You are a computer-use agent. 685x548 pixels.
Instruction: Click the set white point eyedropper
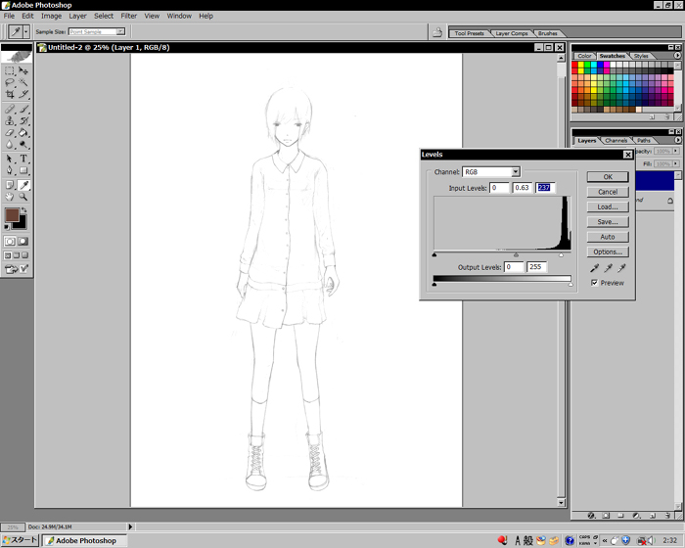tap(620, 268)
